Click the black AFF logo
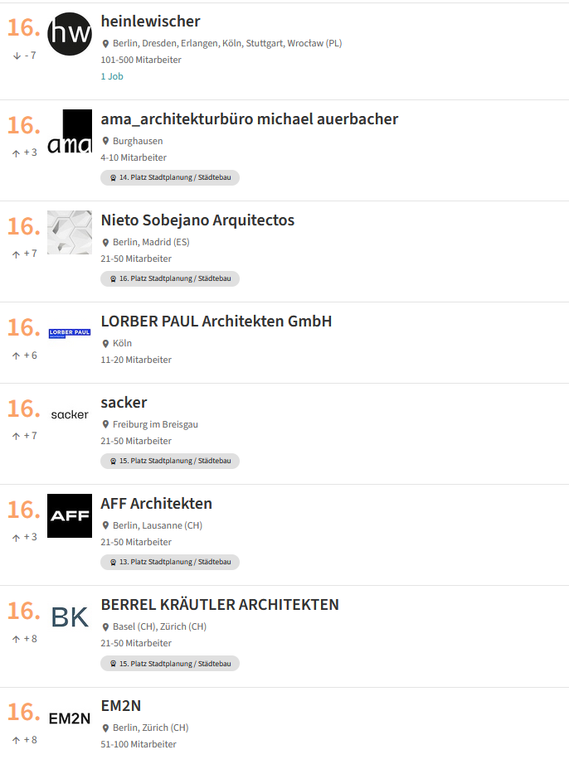This screenshot has height=764, width=569. click(x=70, y=516)
